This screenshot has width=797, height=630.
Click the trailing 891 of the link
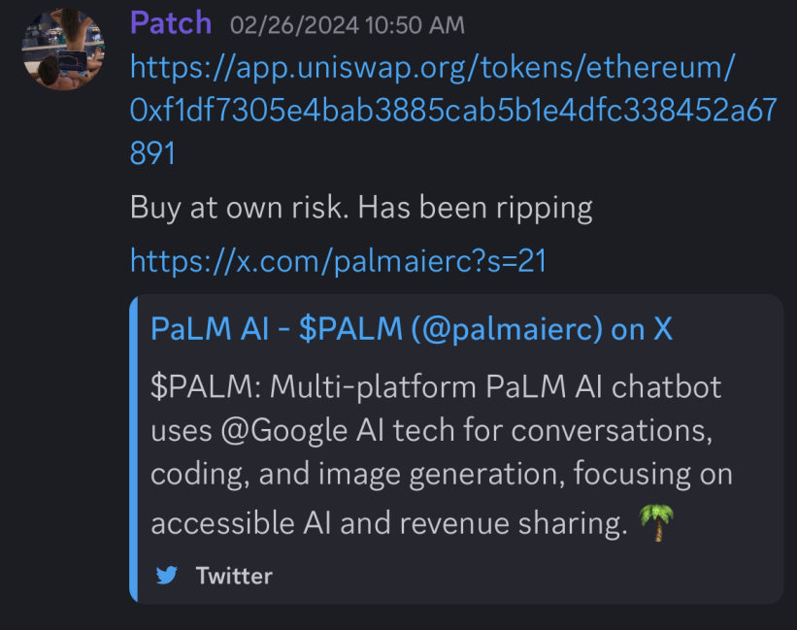(152, 153)
